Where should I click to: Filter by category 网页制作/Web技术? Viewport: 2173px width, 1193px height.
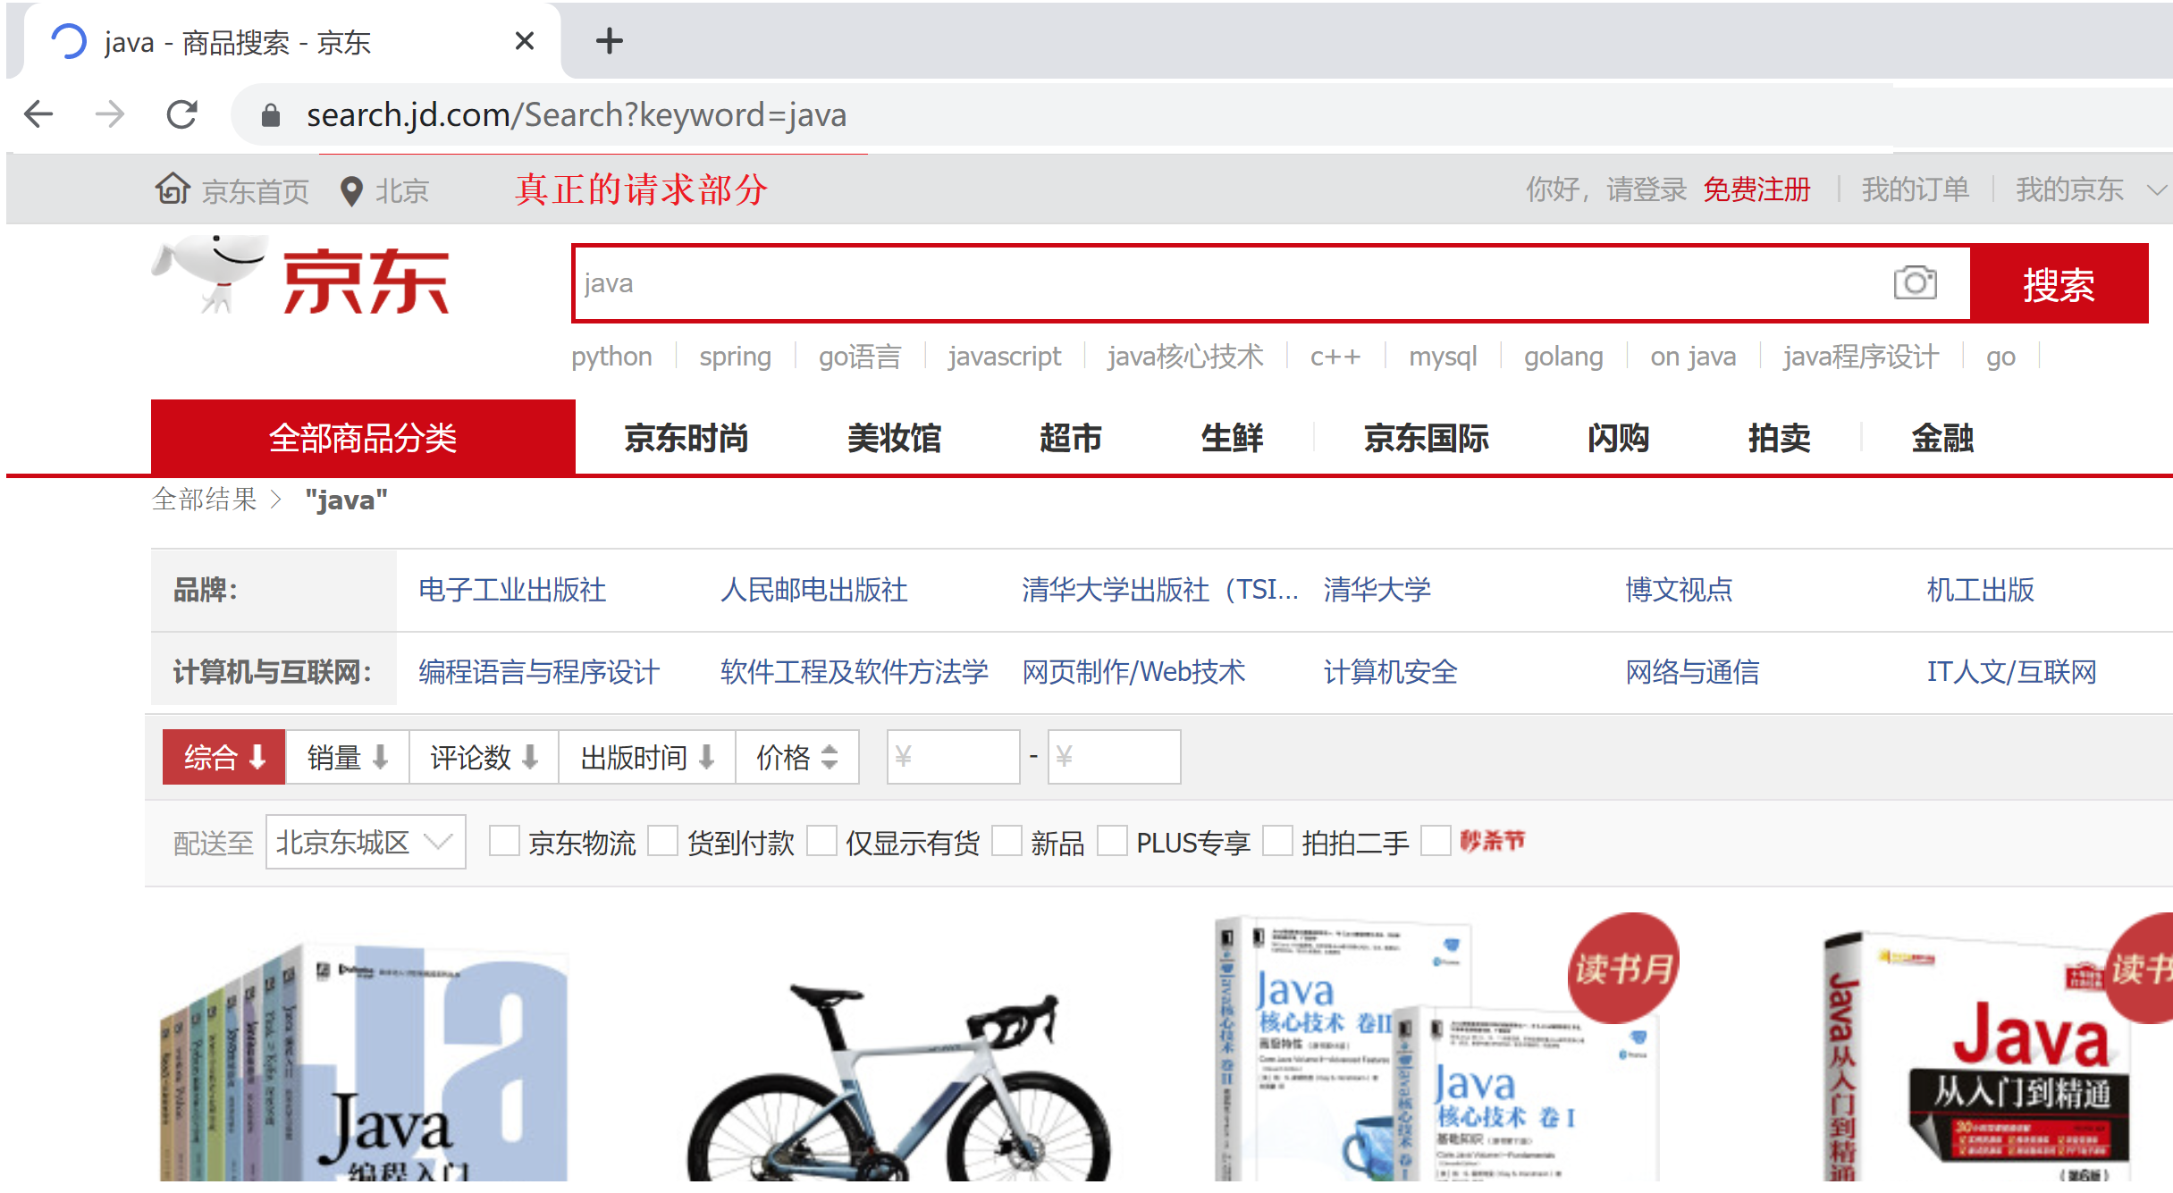pos(1133,672)
